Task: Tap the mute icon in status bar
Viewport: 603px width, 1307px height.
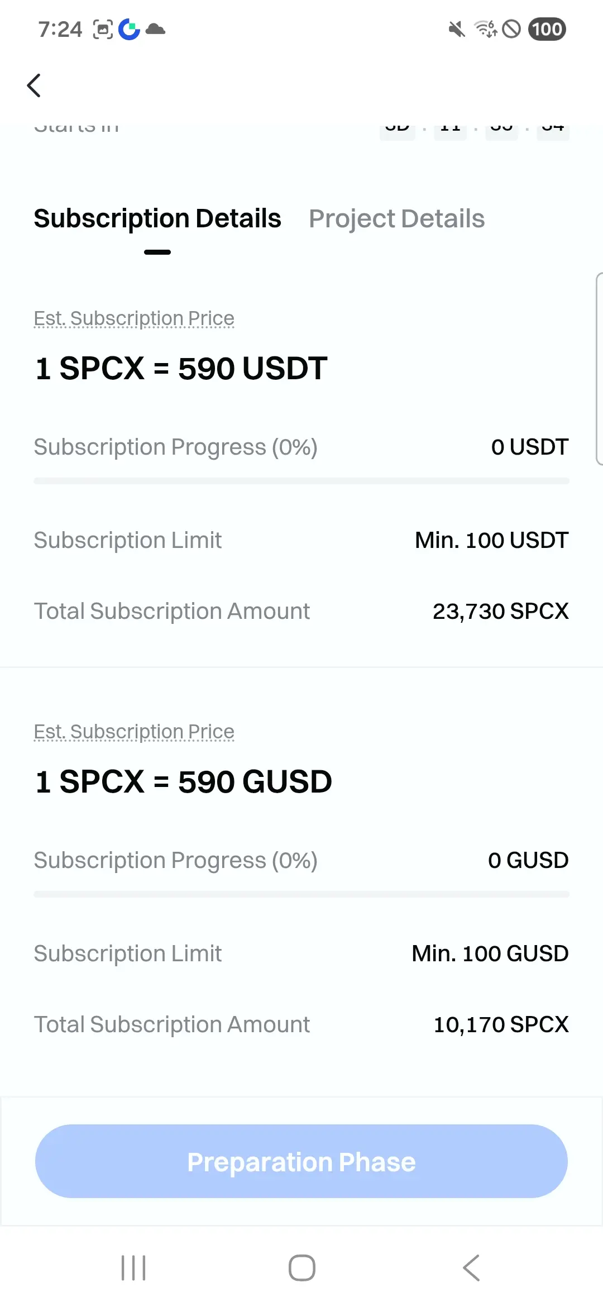Action: pos(457,29)
